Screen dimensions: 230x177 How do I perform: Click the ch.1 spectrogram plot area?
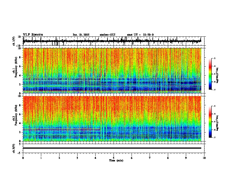click(x=112, y=71)
